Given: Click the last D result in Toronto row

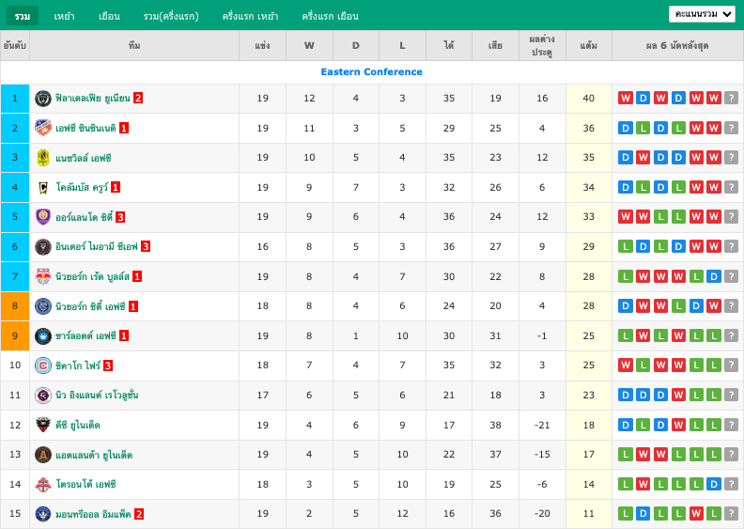Looking at the screenshot, I should click(x=714, y=485).
